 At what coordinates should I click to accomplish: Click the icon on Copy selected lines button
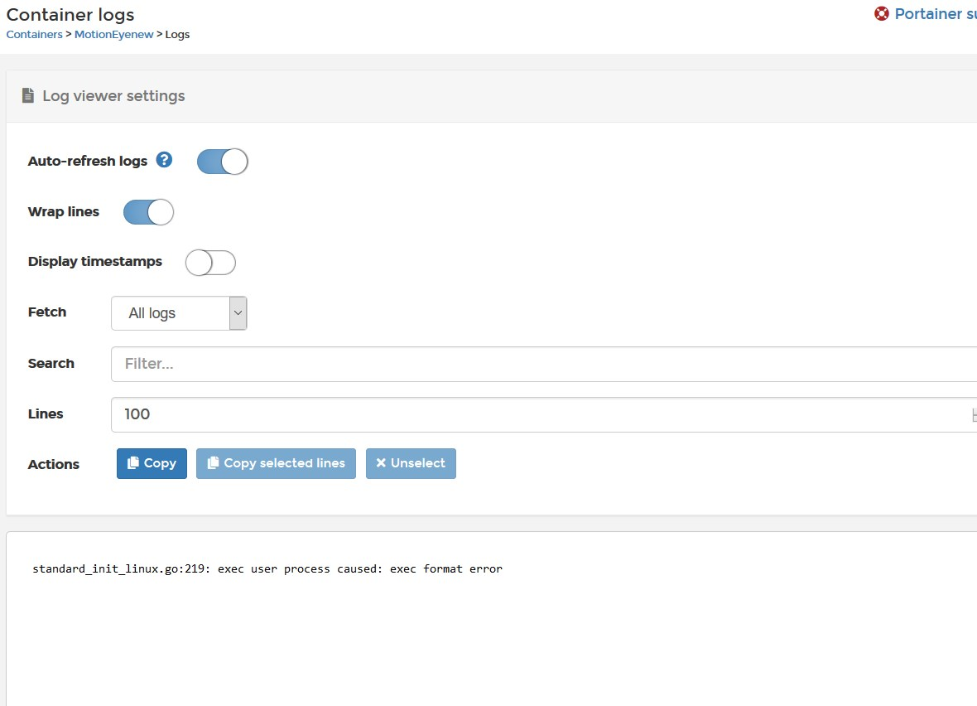click(x=213, y=463)
